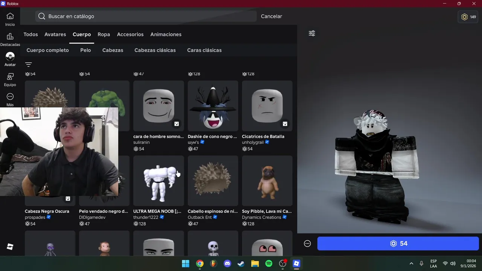Select the Accesorios tab
482x271 pixels.
(x=130, y=34)
